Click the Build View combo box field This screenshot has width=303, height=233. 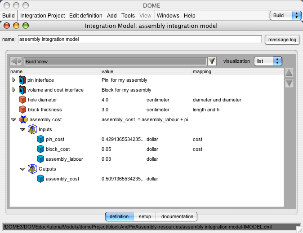click(x=116, y=62)
